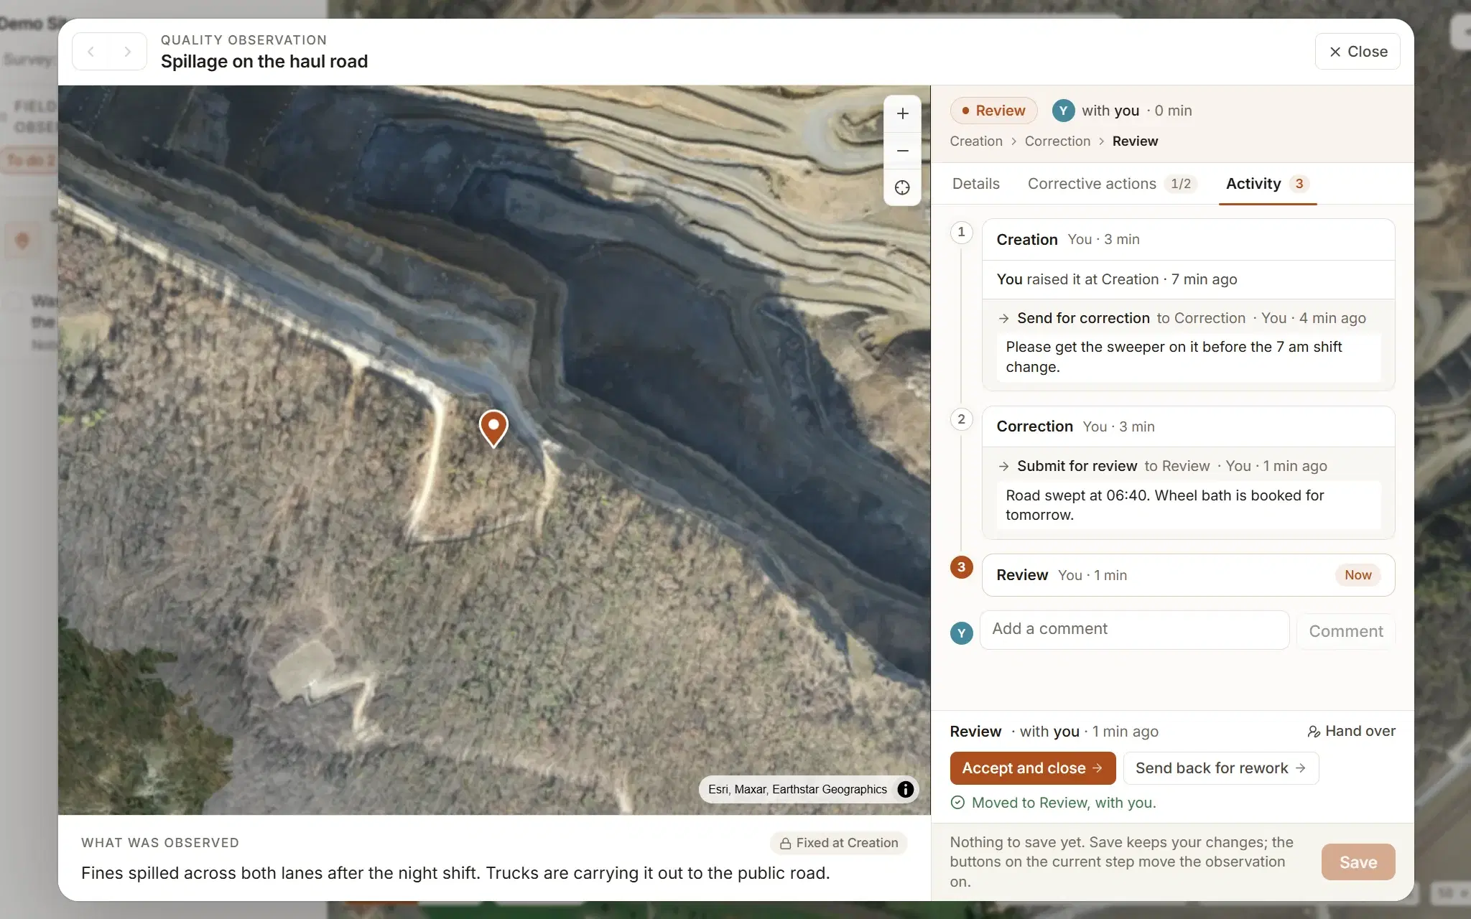Expand the Creation activity card header
Screen dimensions: 1471x919
(x=1188, y=240)
